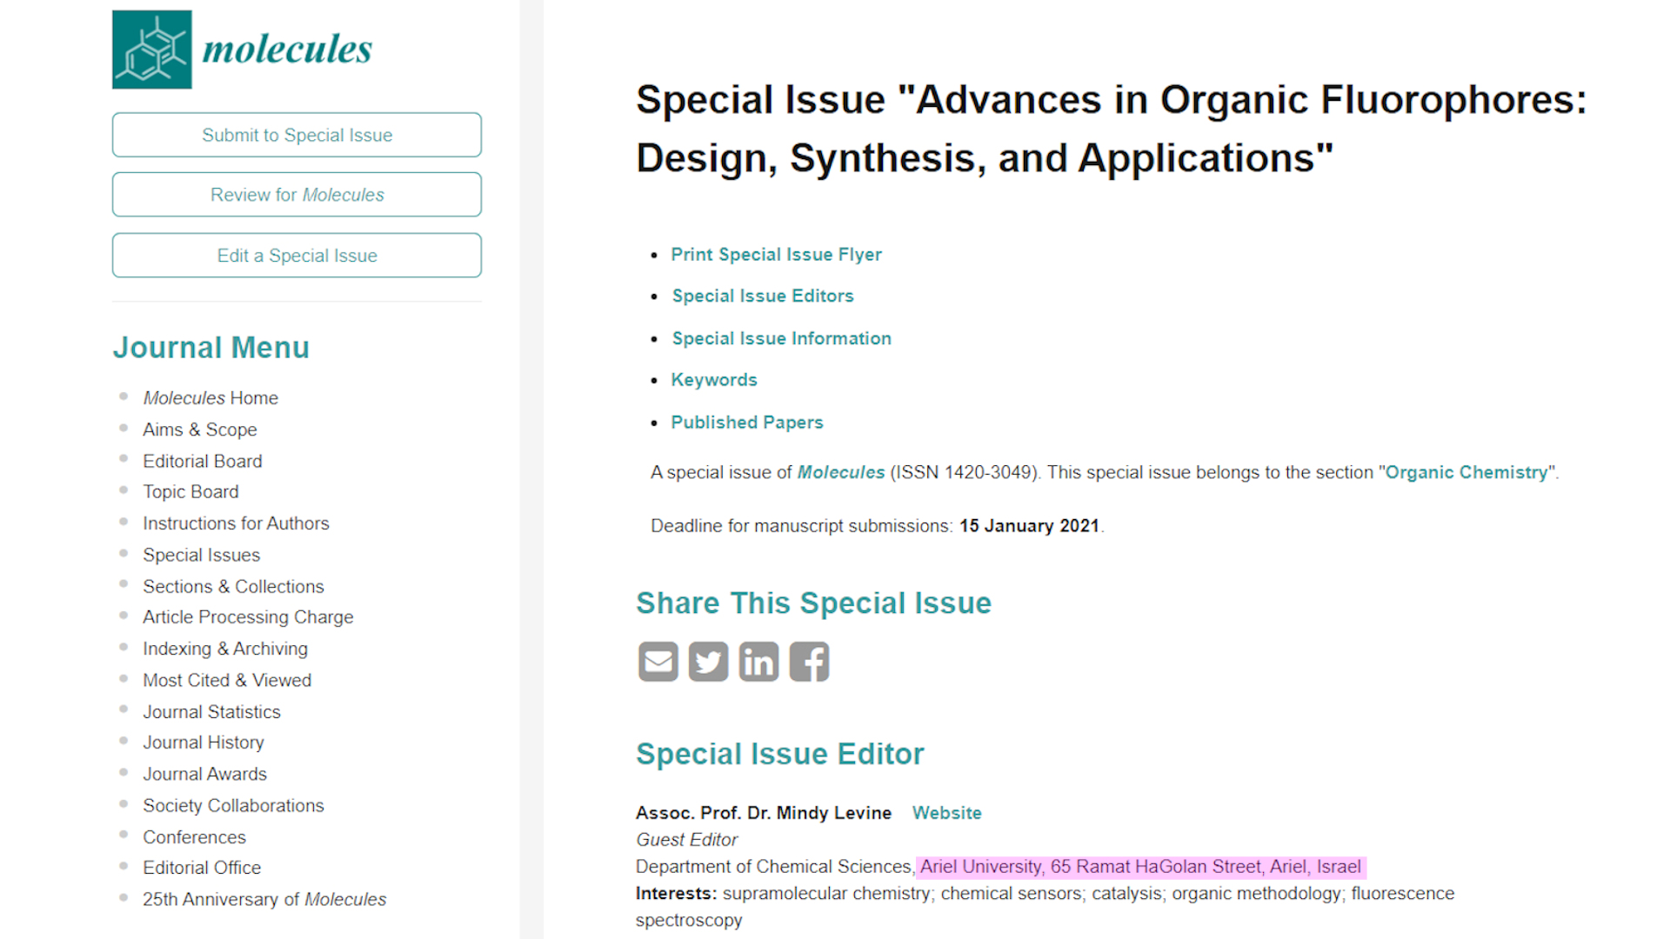1670x939 pixels.
Task: Click Edit a Special Issue button
Action: 297,256
